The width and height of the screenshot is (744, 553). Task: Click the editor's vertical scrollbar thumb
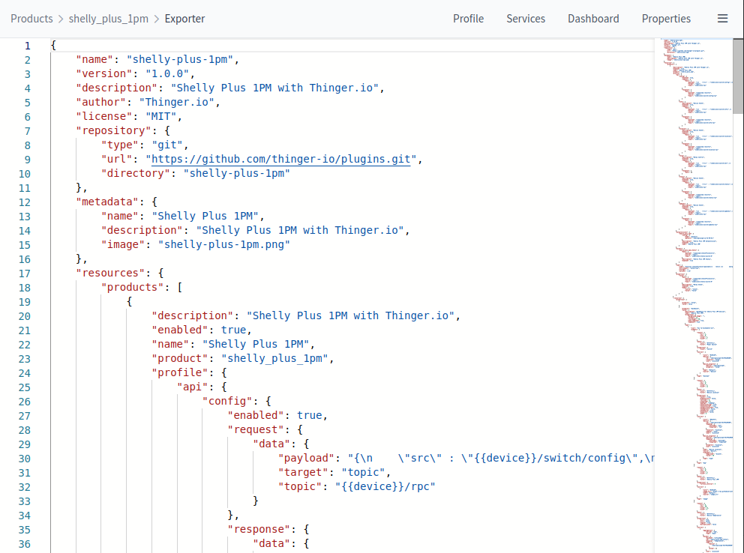point(738,75)
